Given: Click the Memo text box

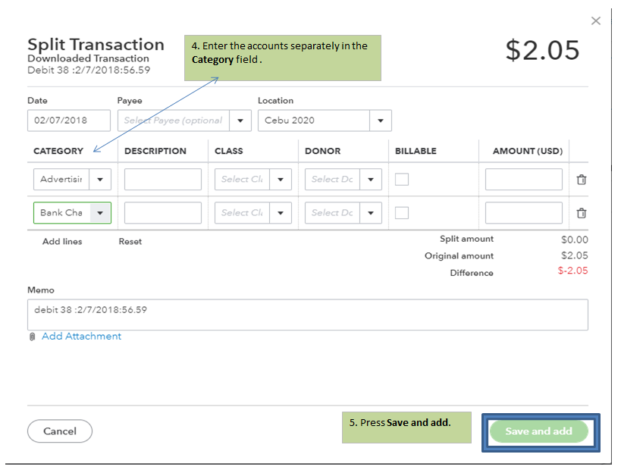Looking at the screenshot, I should point(307,315).
